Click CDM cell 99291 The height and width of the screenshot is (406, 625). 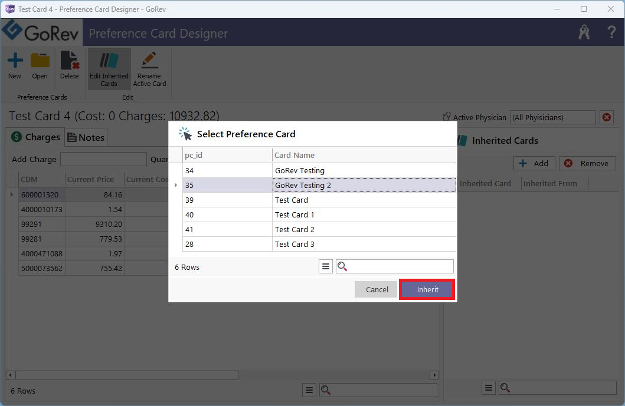click(41, 224)
